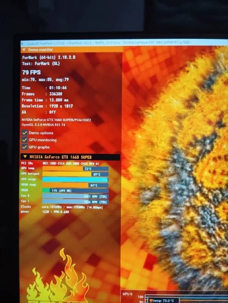This screenshot has width=228, height=303.
Task: Click the FurMark flame logo
Action: click(x=58, y=276)
